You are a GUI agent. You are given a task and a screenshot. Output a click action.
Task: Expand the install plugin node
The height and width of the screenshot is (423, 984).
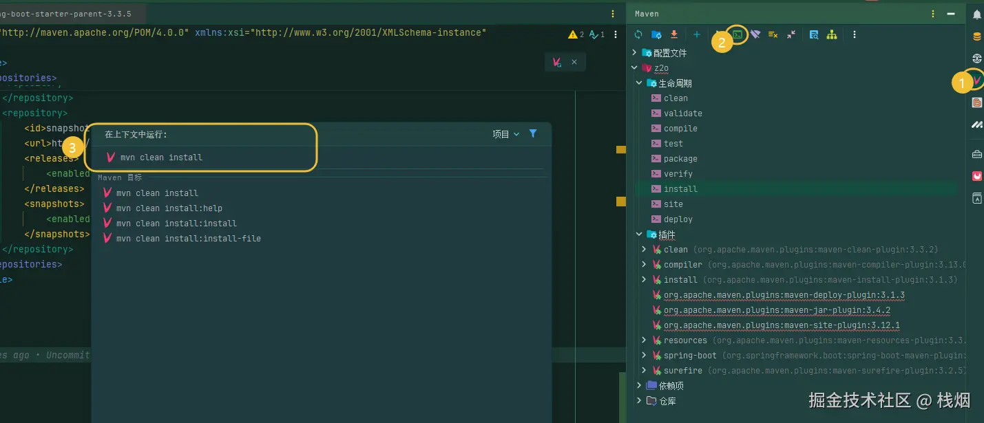click(644, 280)
